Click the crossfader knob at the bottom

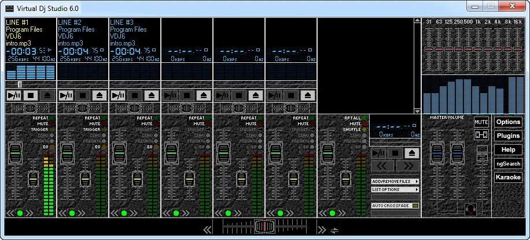pyautogui.click(x=264, y=227)
